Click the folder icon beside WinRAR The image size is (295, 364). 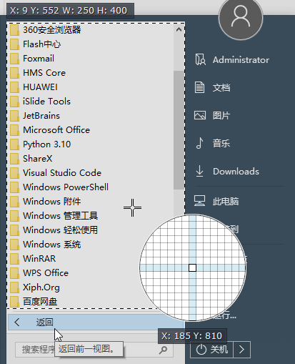tap(14, 259)
